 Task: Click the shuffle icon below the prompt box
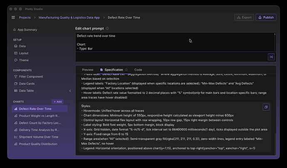[x=271, y=57]
